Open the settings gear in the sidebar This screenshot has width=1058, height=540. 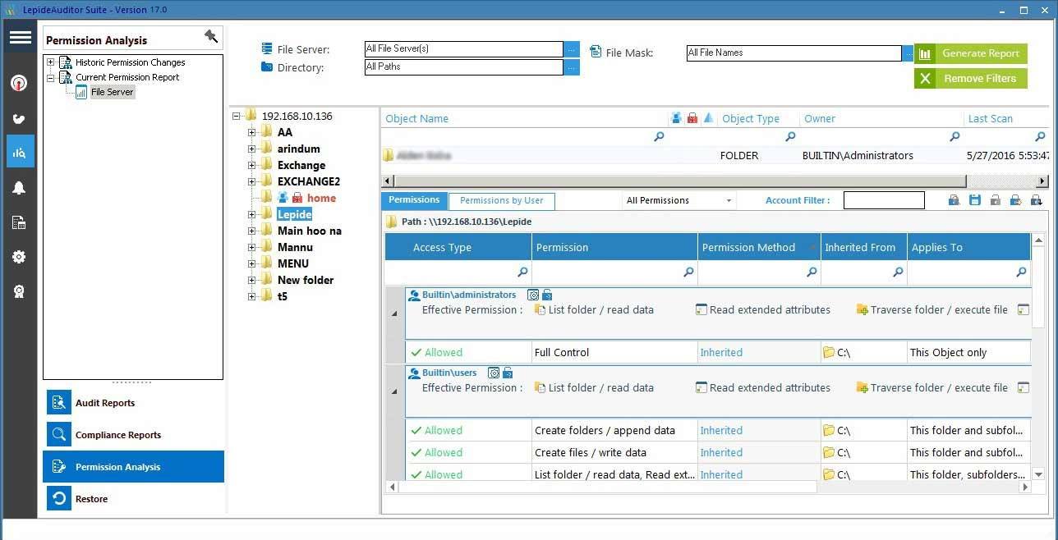[20, 257]
